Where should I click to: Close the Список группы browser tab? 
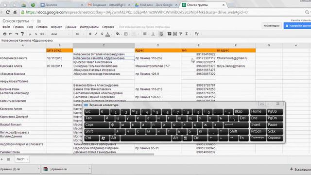pos(224,5)
